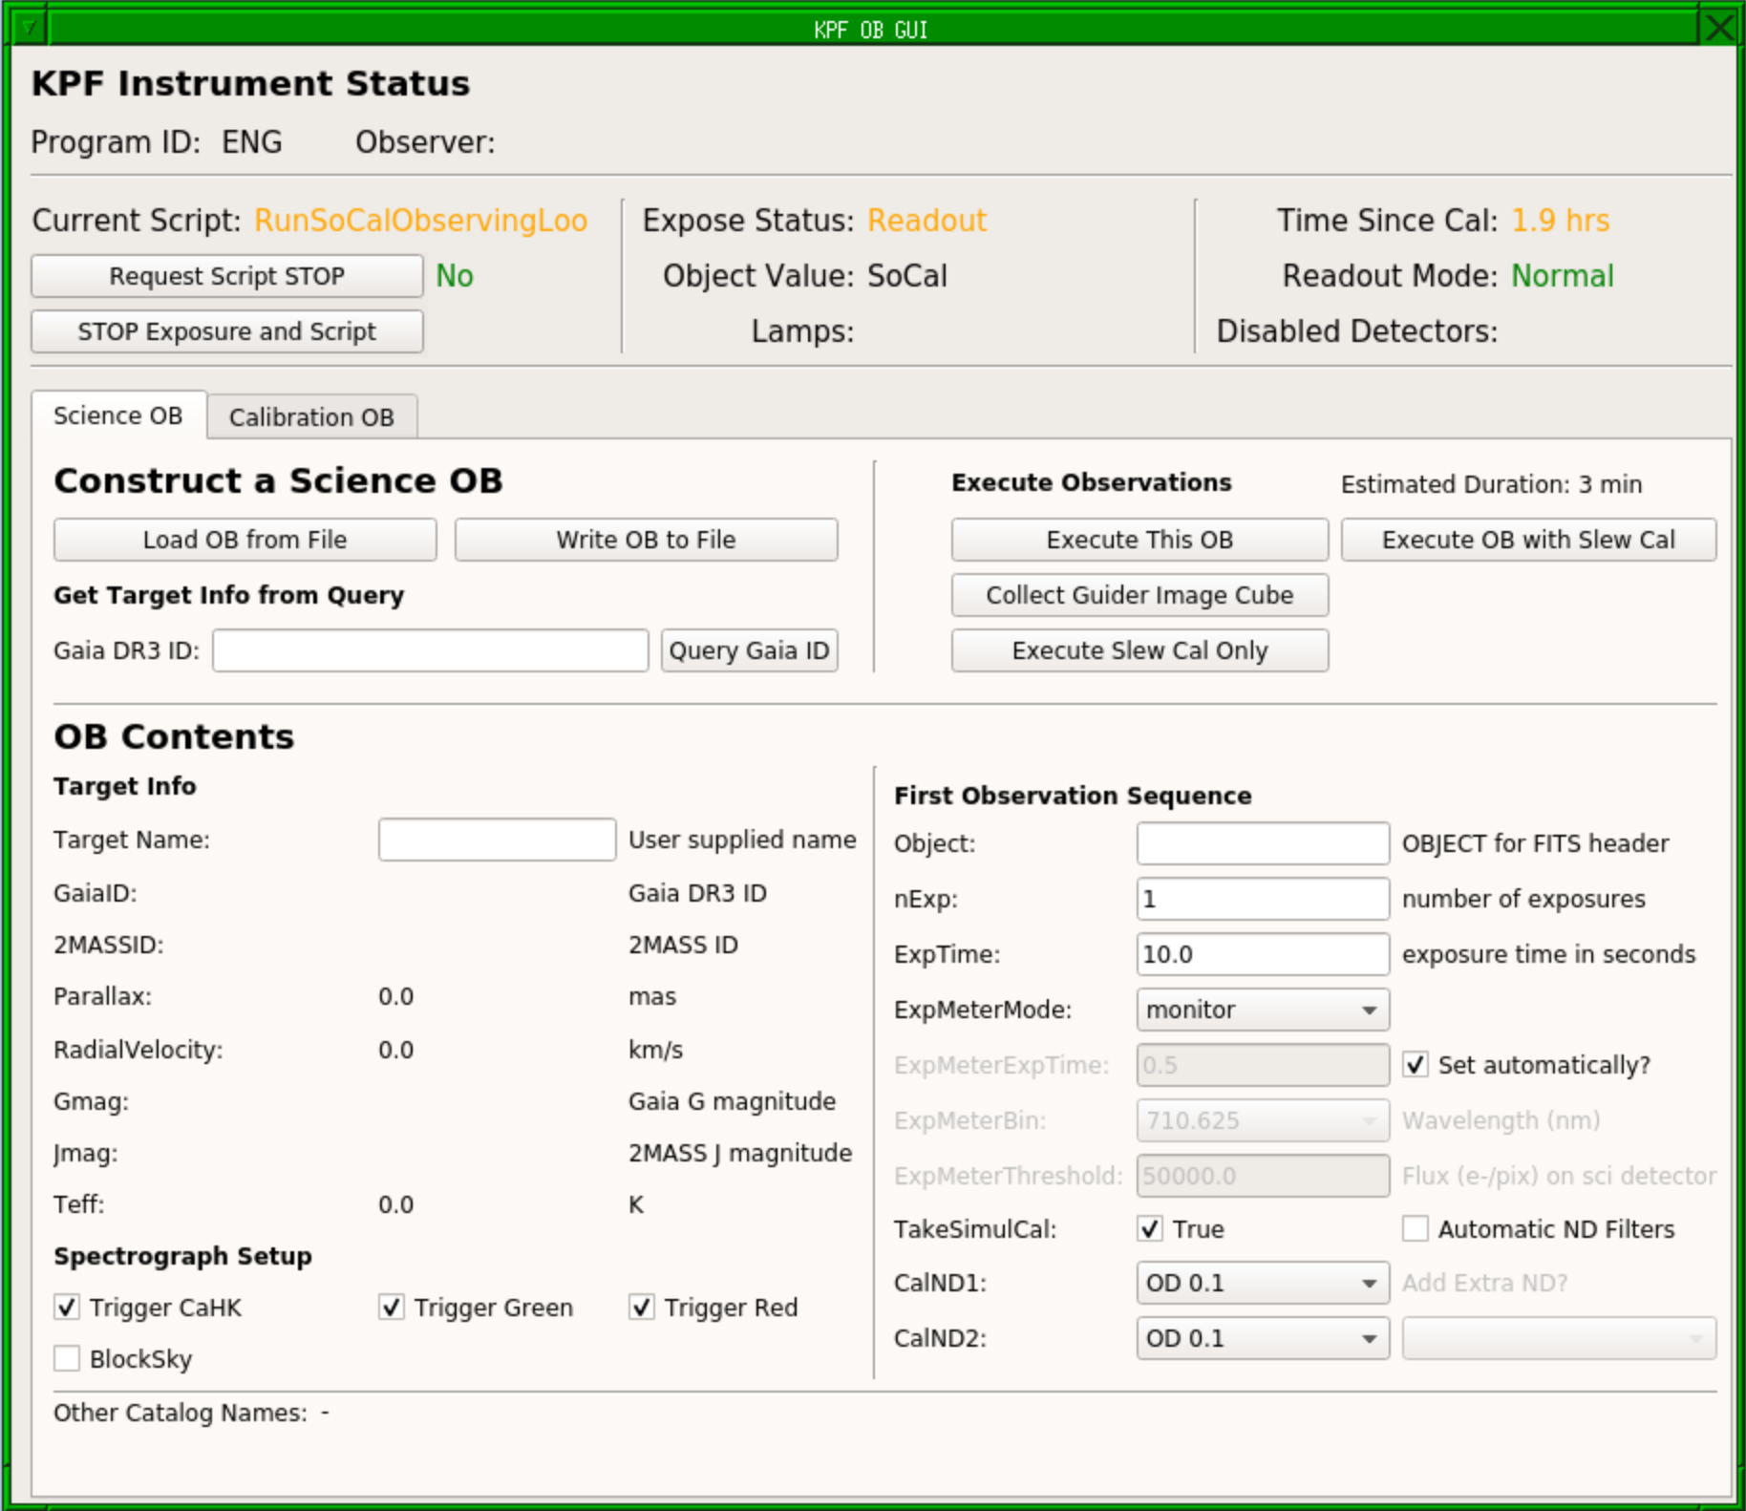Click Execute Slew Cal Only button
The height and width of the screenshot is (1511, 1746).
click(1139, 650)
